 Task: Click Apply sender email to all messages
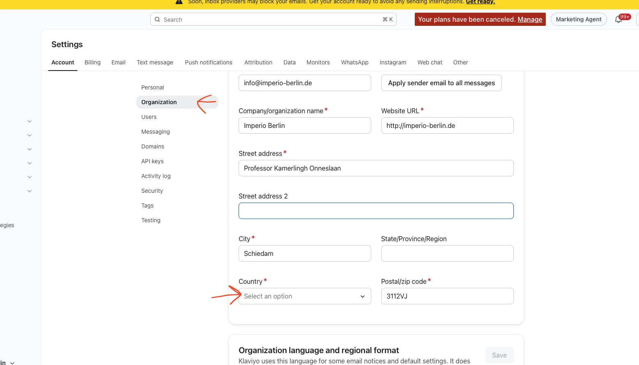coord(441,83)
